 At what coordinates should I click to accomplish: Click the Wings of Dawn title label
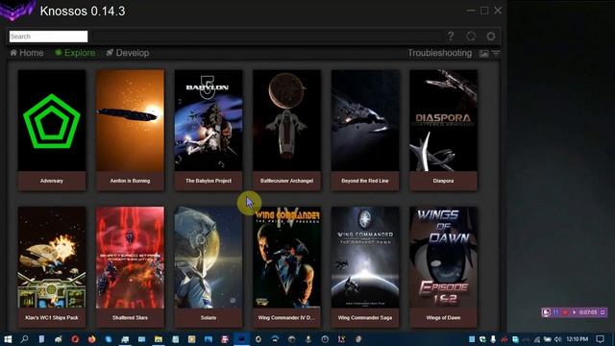(x=444, y=318)
